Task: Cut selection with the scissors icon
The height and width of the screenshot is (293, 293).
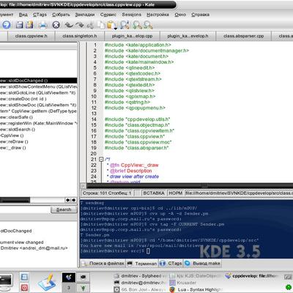Action: [91, 25]
